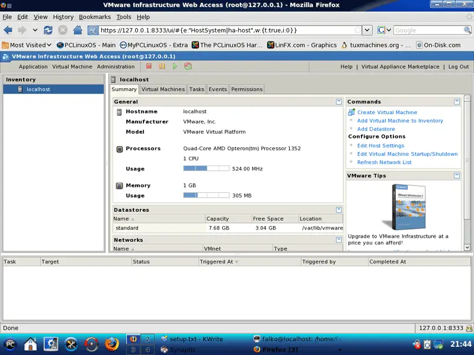Select localhost in the Inventory tree
Image resolution: width=474 pixels, height=355 pixels.
53,89
